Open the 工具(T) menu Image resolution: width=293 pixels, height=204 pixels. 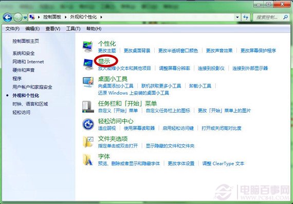click(x=73, y=29)
